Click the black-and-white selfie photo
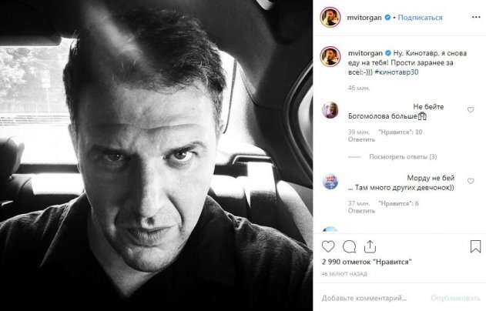The image size is (486, 311). (x=157, y=155)
